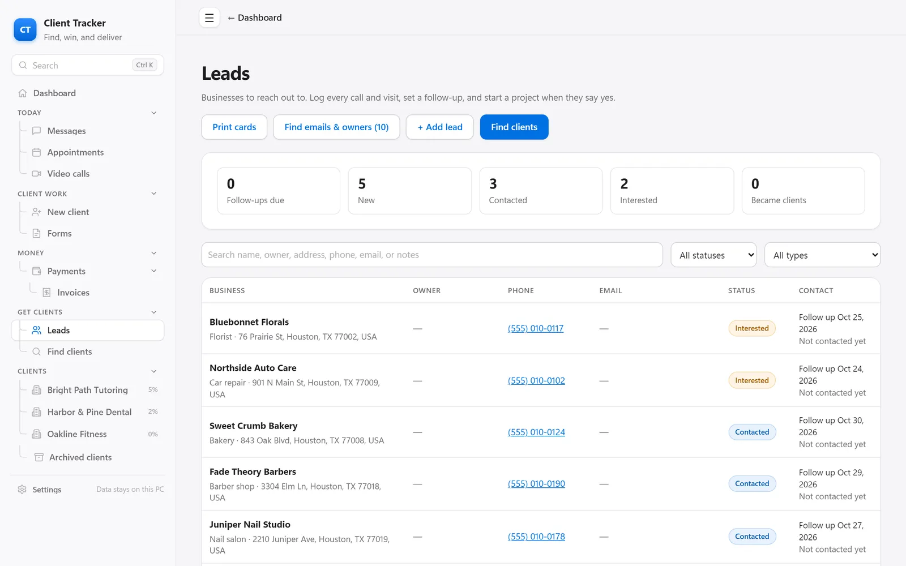The image size is (906, 566).
Task: Click the Settings gear icon
Action: click(22, 490)
